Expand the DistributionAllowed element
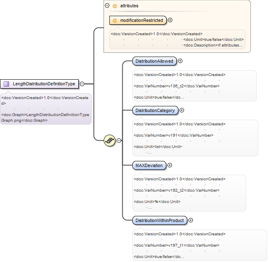Viewport: 270px width, 262px height. [180, 61]
